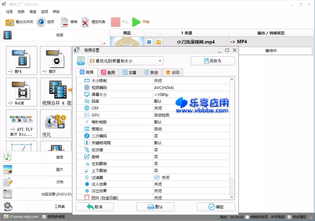The width and height of the screenshot is (315, 221).
Task: Click the 确定 confirm button
Action: coord(216,207)
